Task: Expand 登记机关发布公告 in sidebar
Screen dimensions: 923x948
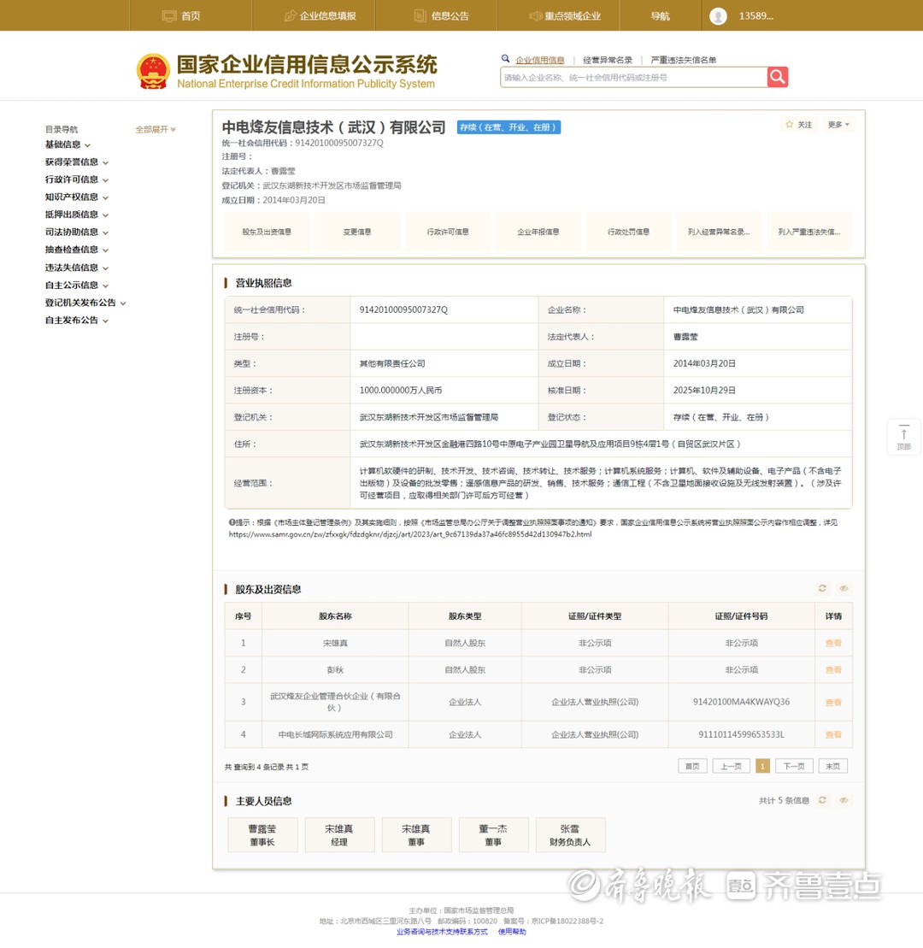Action: (x=85, y=303)
